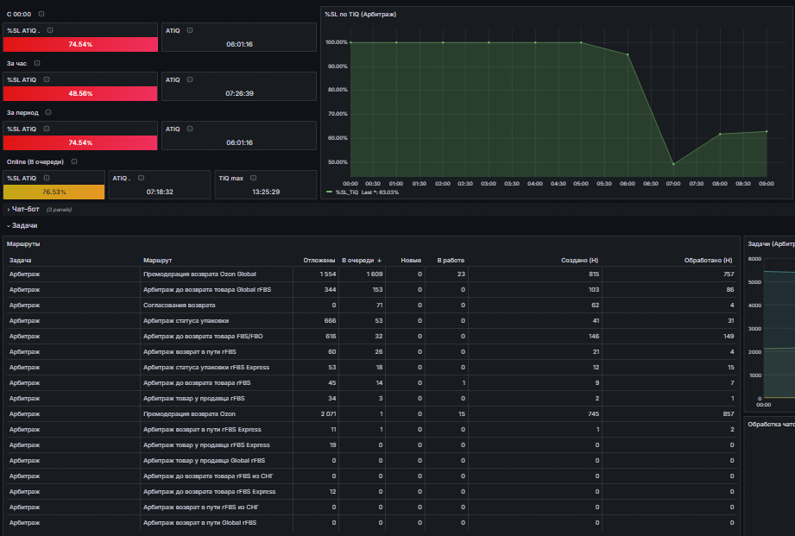The image size is (795, 536).
Task: Click info icon on 07:26:39 ATIQ panel
Action: pos(190,79)
